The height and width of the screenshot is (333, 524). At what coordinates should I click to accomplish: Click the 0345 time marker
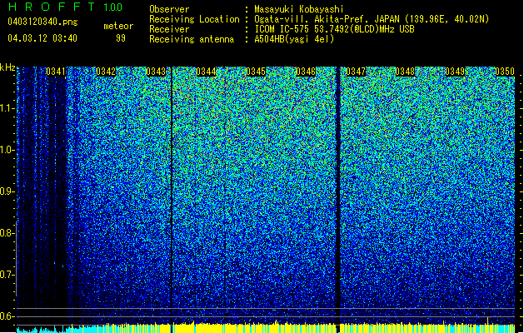click(x=256, y=72)
